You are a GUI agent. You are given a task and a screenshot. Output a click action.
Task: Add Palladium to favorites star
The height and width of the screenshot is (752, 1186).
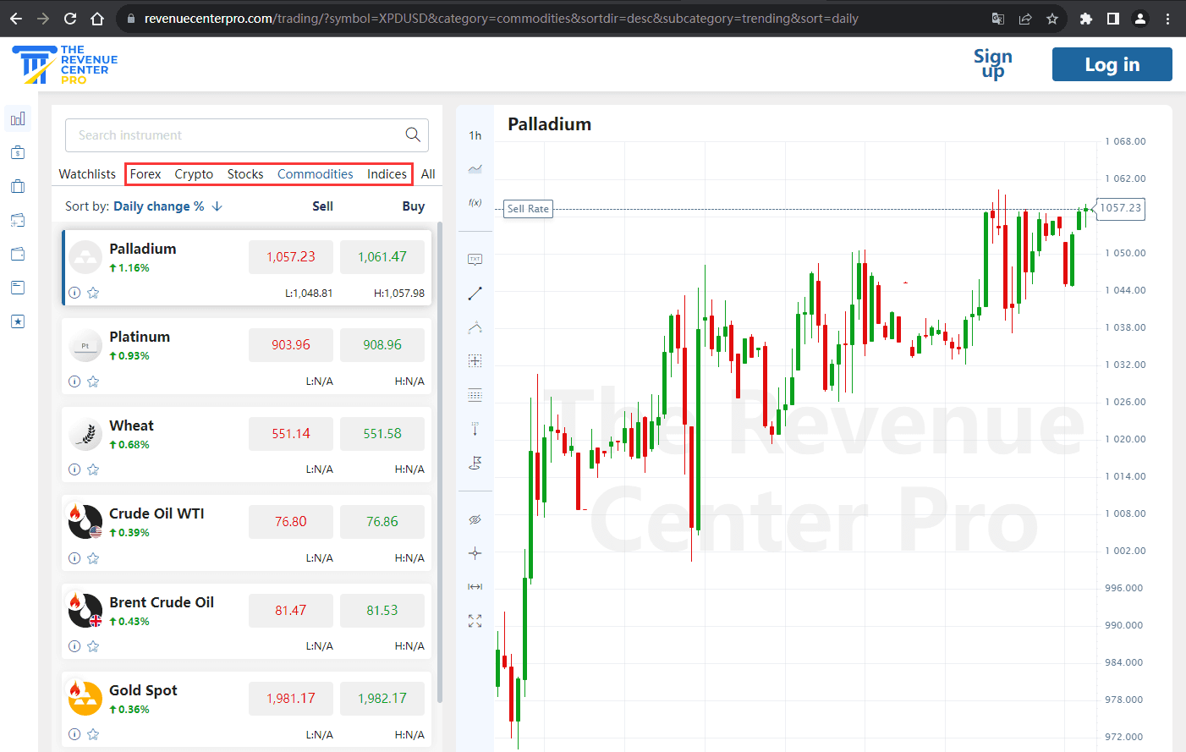93,293
